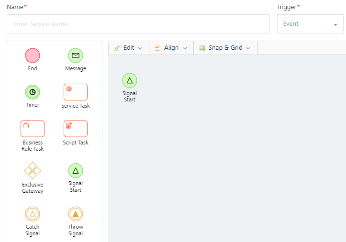346x242 pixels.
Task: Open the Snap & Grid menu
Action: (x=225, y=48)
